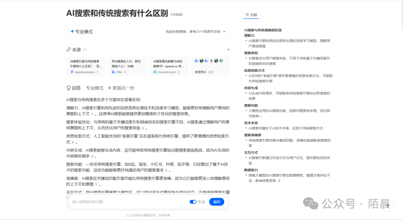Image resolution: width=403 pixels, height=220 pixels.
Task: Open source card AI搜索引擎与传统搜索引擎有什么区别
Action: [x=86, y=66]
